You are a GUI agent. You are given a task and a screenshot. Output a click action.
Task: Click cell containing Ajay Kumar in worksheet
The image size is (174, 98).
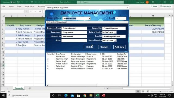pos(25,29)
